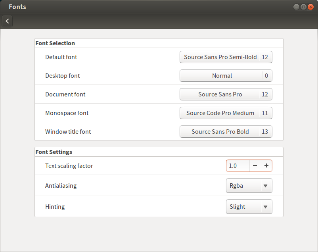This screenshot has height=252, width=318.
Task: Pick a new Monospace font
Action: point(220,113)
